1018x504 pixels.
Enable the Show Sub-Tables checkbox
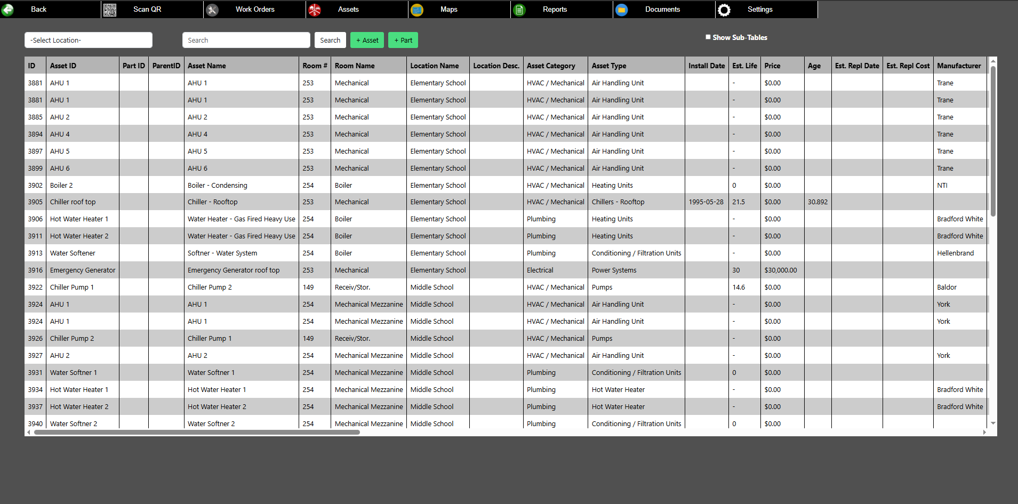point(708,37)
